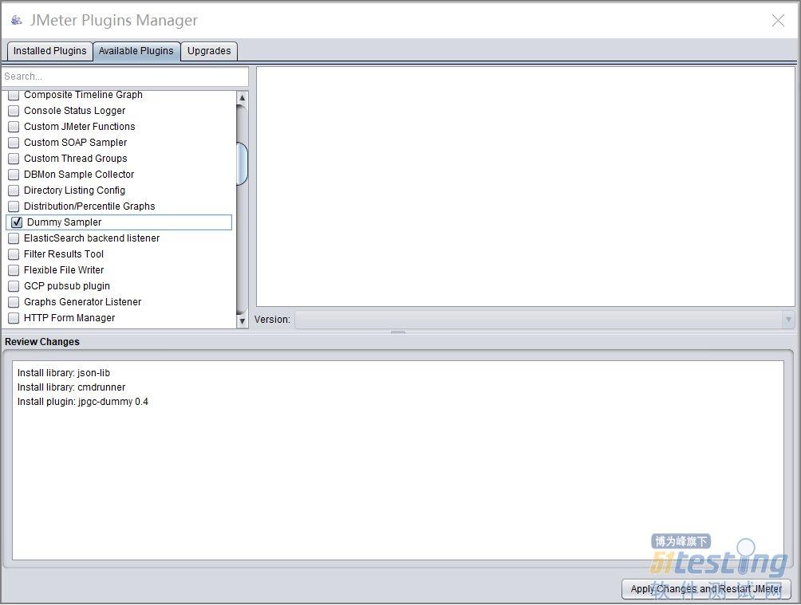The image size is (801, 605).
Task: Click the plugin list scrollbar thumb
Action: [x=243, y=163]
